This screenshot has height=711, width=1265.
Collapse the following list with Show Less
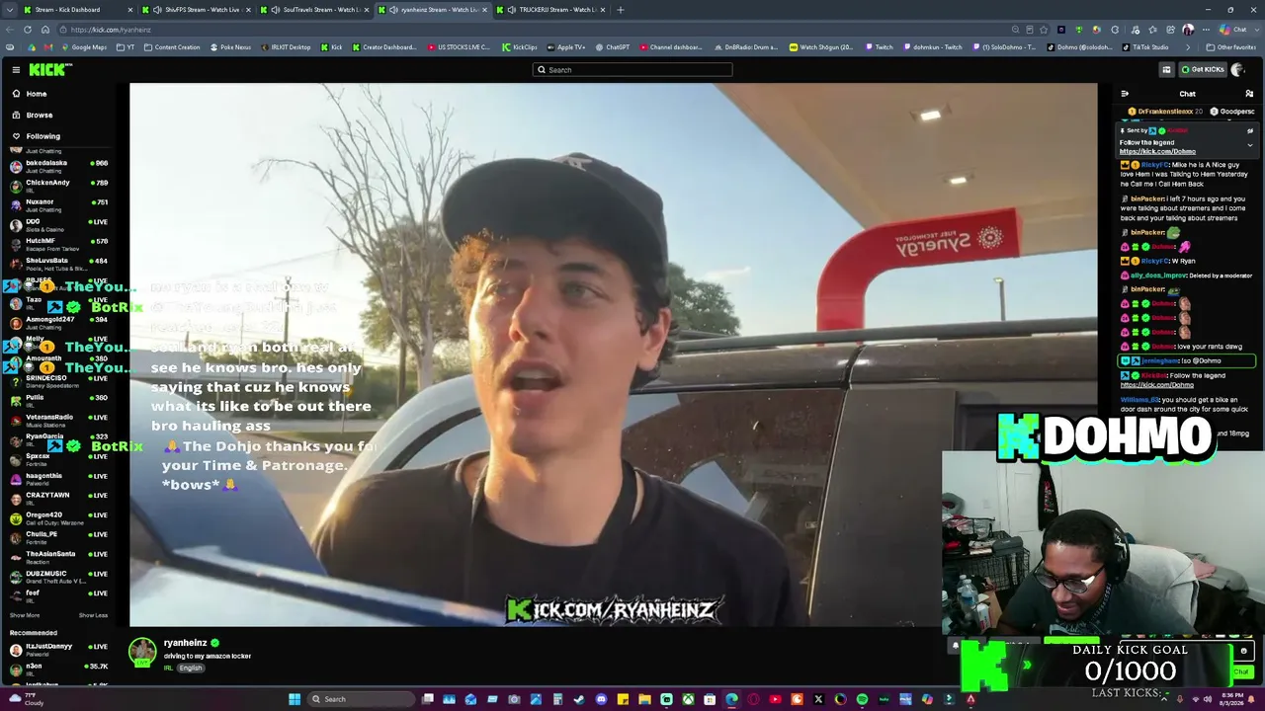pos(93,615)
